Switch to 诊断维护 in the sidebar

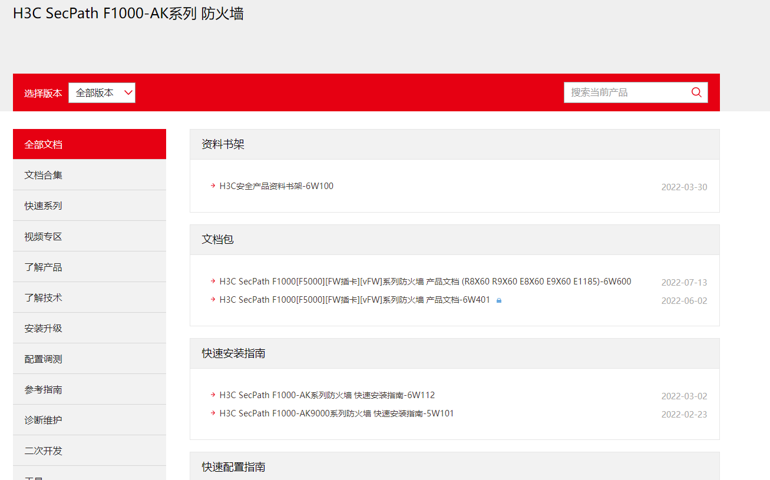(x=90, y=420)
